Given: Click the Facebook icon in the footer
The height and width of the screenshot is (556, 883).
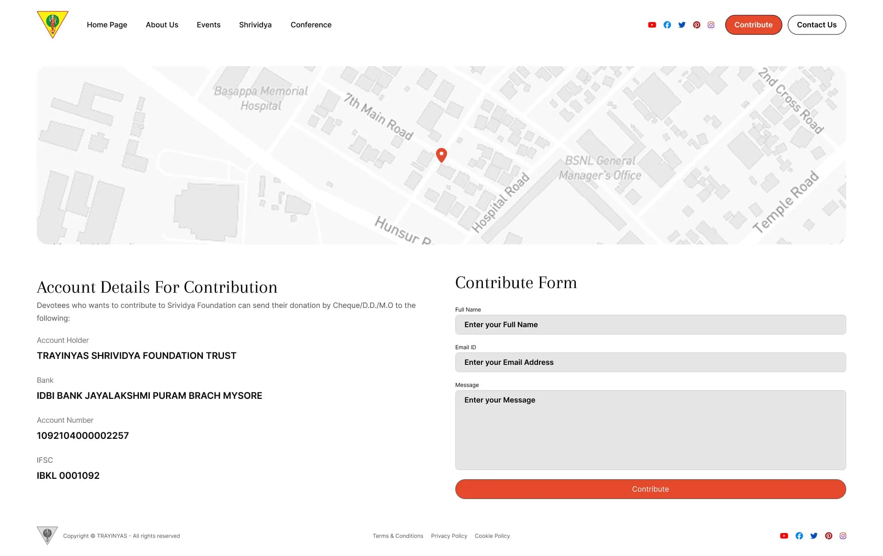Looking at the screenshot, I should (799, 536).
